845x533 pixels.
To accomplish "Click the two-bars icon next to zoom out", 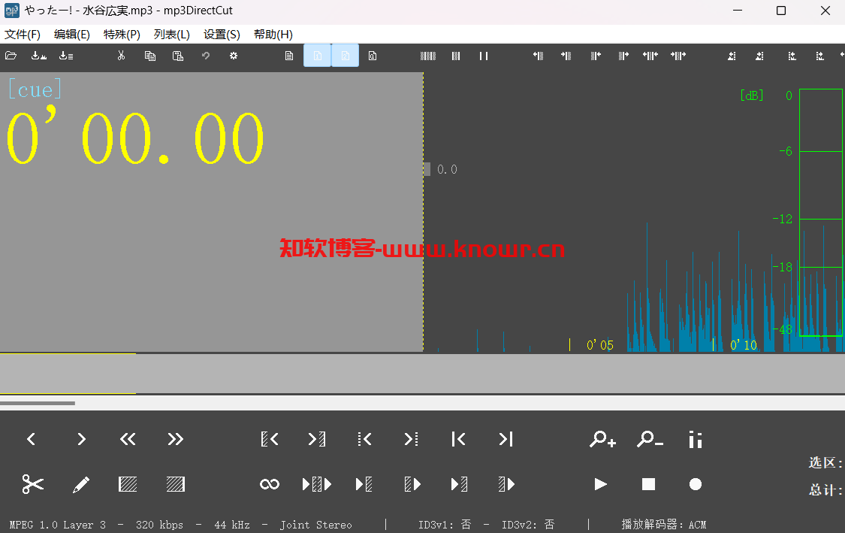I will (x=696, y=439).
